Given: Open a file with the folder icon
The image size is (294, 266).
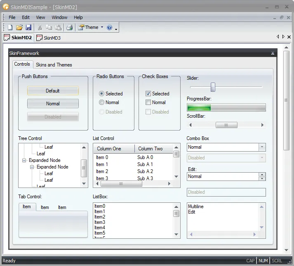Looking at the screenshot, I should (19, 27).
